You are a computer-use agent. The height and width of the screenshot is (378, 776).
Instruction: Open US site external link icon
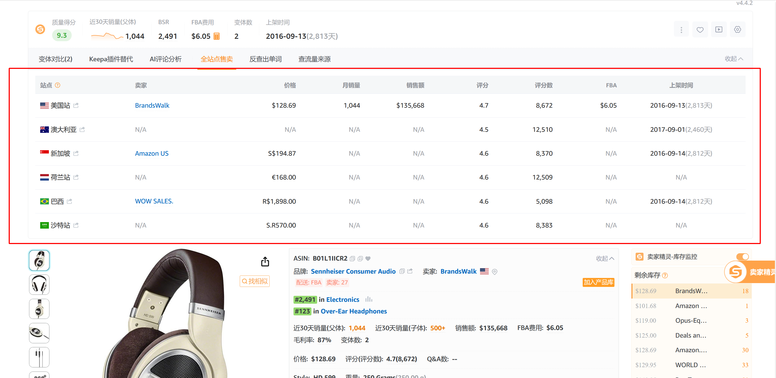point(76,105)
